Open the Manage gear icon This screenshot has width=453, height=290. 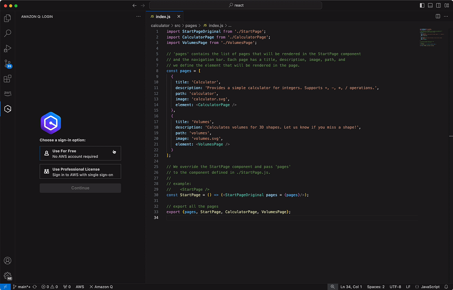(x=8, y=276)
